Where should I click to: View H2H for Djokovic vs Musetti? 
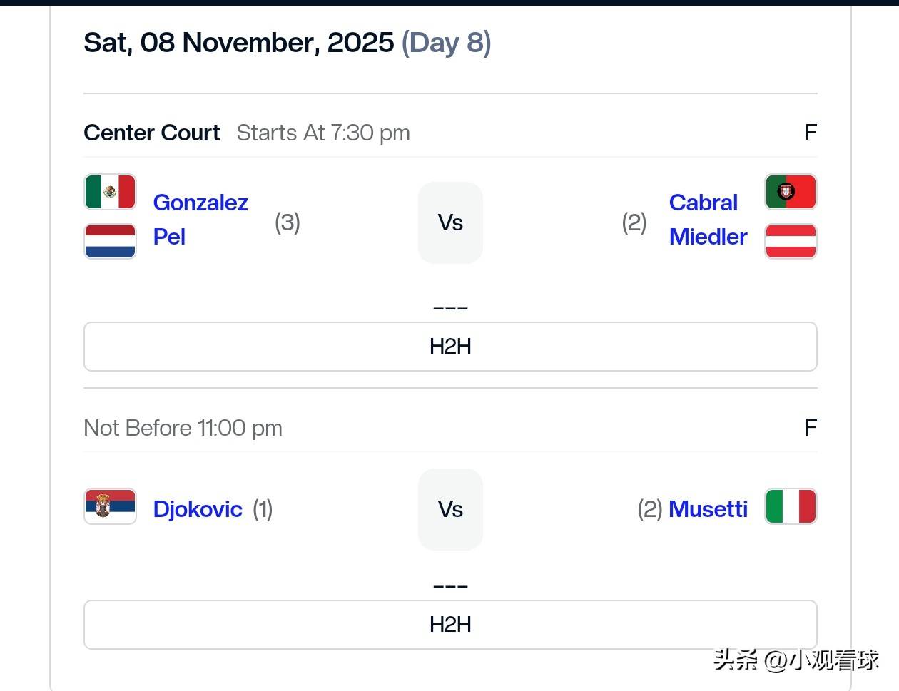(x=450, y=625)
